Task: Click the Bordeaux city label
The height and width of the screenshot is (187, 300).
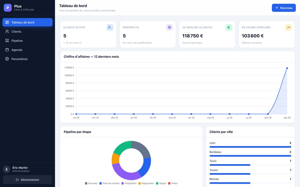Action: coord(215,152)
